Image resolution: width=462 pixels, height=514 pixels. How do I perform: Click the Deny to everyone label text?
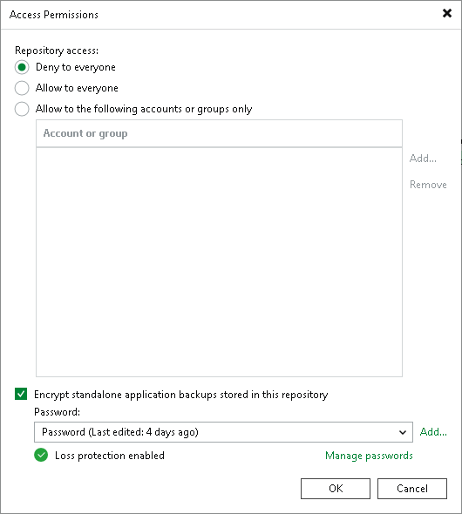[76, 67]
